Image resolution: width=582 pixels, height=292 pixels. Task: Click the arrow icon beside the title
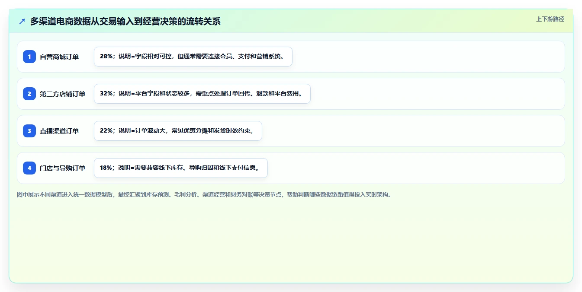[22, 22]
